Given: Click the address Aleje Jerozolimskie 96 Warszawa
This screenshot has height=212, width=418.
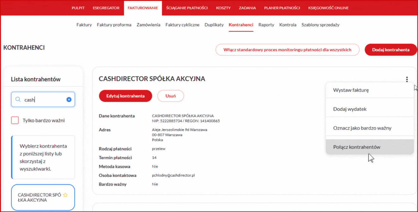Looking at the screenshot, I should pyautogui.click(x=180, y=130).
